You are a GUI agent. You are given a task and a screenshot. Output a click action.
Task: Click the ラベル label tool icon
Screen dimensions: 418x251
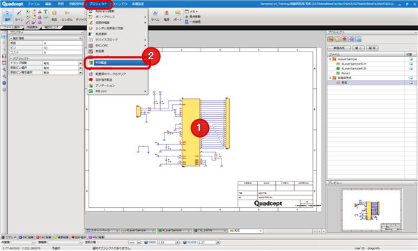[155, 15]
